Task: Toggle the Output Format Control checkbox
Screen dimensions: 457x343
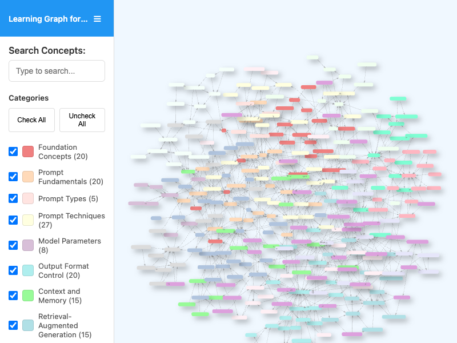Action: [x=13, y=270]
